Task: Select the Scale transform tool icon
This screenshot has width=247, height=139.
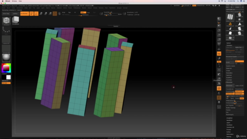Action: tap(46, 14)
